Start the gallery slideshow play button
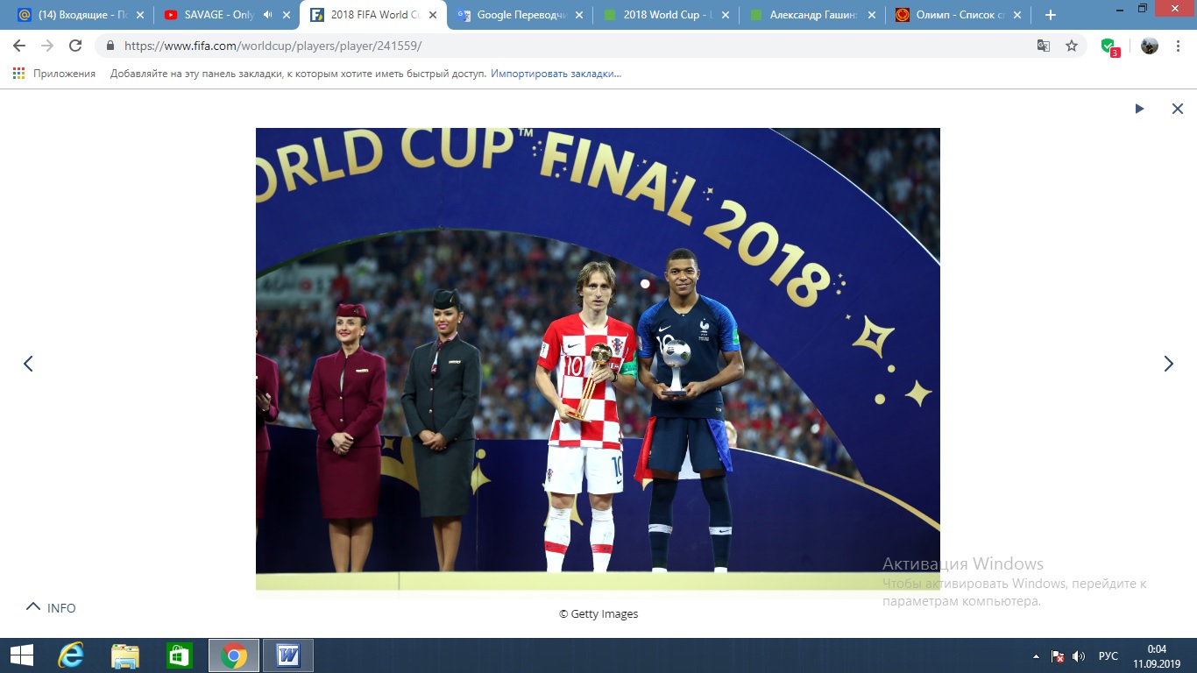 (1139, 109)
